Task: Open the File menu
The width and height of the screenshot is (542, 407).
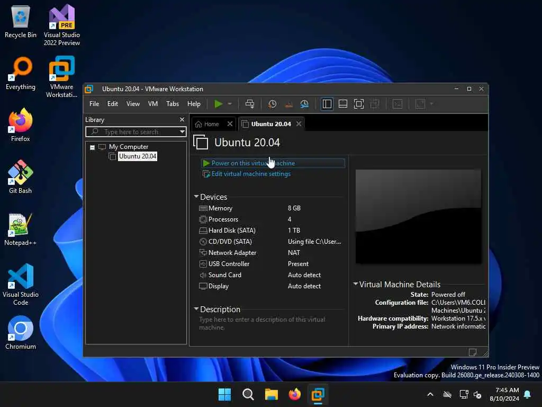Action: [x=94, y=104]
